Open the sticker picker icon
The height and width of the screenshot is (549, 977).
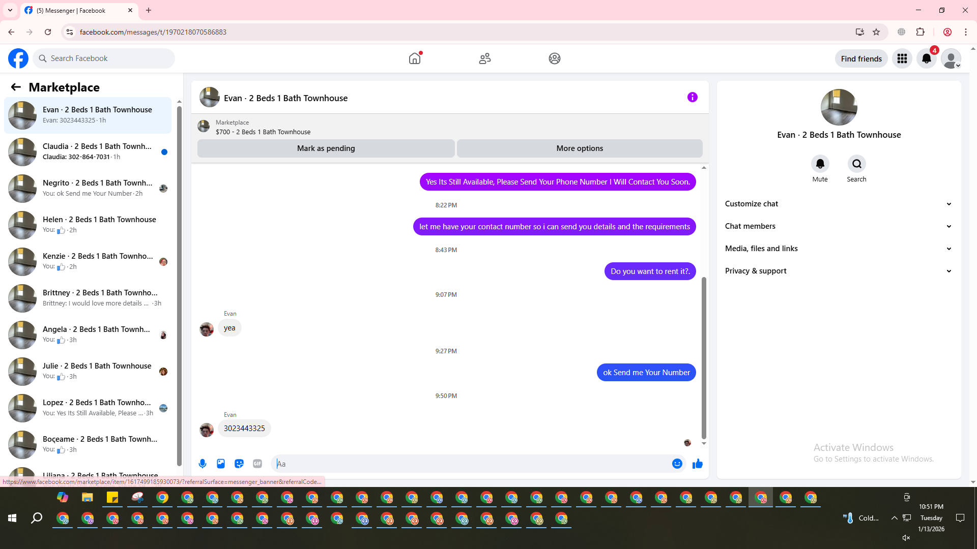pyautogui.click(x=239, y=464)
